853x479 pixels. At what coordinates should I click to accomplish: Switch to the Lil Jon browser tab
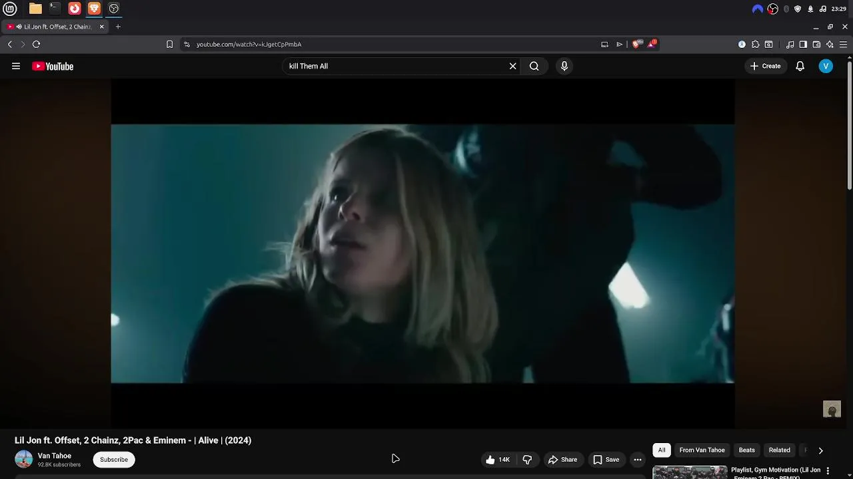coord(55,27)
